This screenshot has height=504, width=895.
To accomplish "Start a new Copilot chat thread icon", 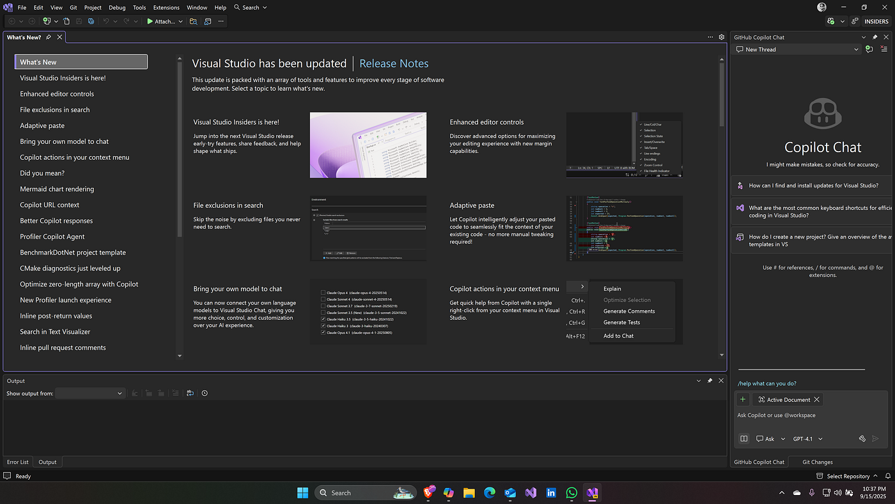I will point(868,49).
